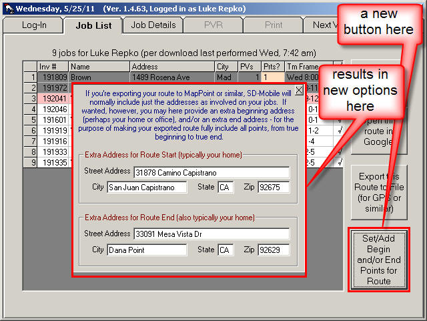Click the route end Street Address field
This screenshot has height=321, width=427.
[211, 234]
